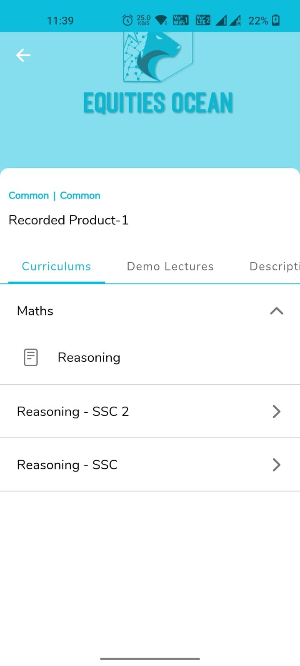
Task: Tap the LTE 2 status icon
Action: point(203,20)
